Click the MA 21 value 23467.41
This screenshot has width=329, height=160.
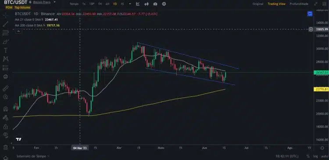click(51, 19)
